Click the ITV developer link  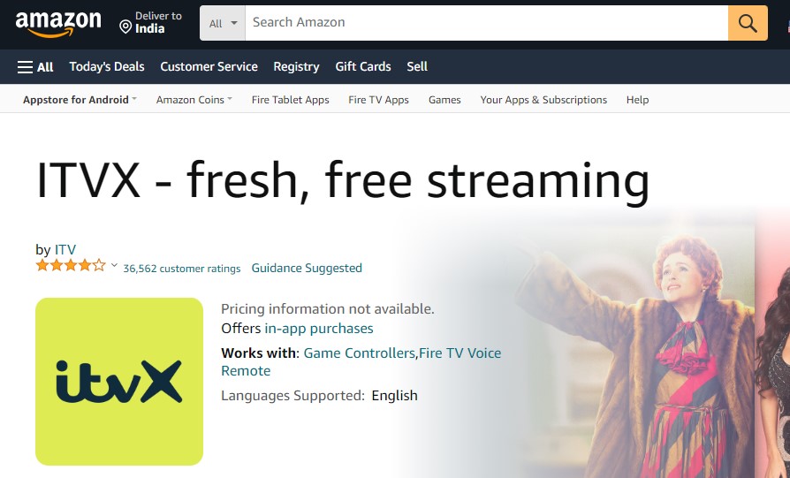click(x=65, y=249)
